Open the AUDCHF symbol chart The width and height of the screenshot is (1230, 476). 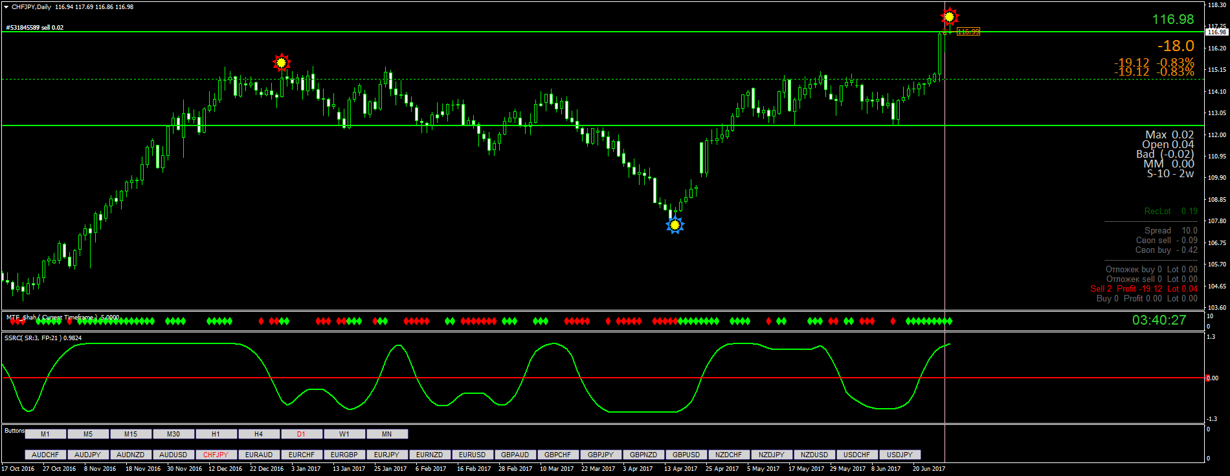(45, 455)
